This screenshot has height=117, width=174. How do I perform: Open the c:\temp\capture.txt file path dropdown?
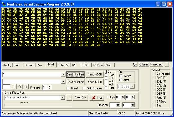[63, 97]
